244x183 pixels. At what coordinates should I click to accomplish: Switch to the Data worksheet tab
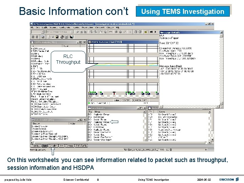pos(44,146)
